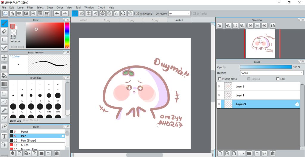Select the Bucket fill tool

[x=4, y=75]
